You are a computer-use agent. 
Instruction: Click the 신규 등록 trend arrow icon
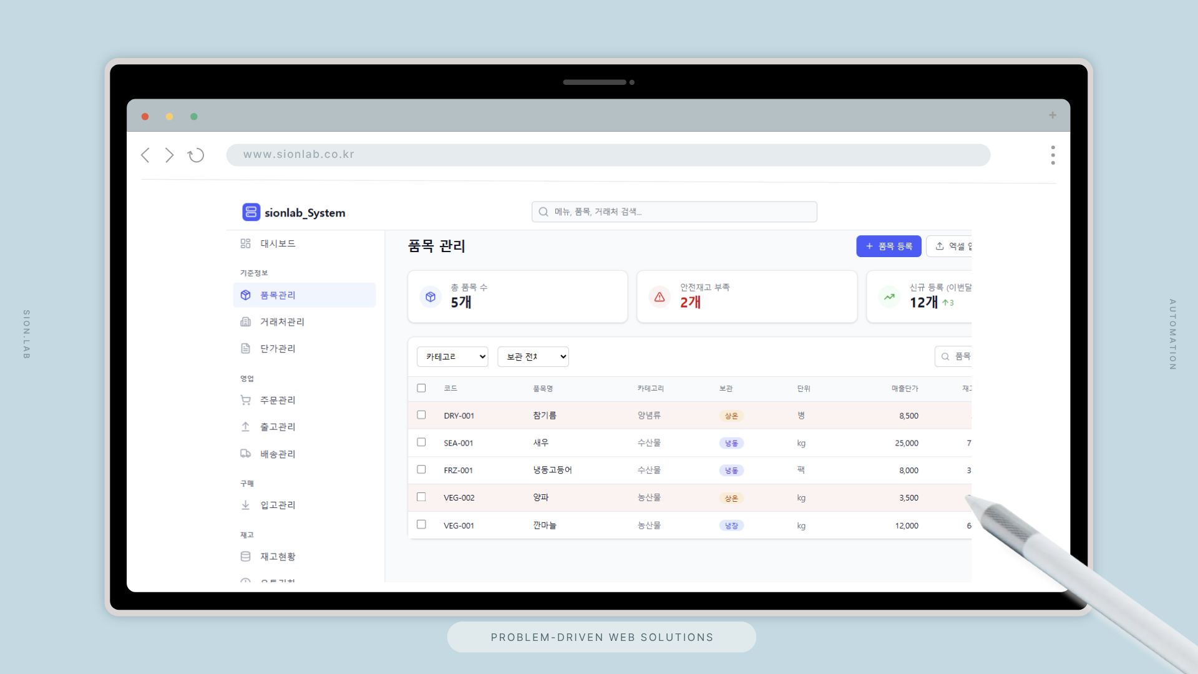[889, 297]
